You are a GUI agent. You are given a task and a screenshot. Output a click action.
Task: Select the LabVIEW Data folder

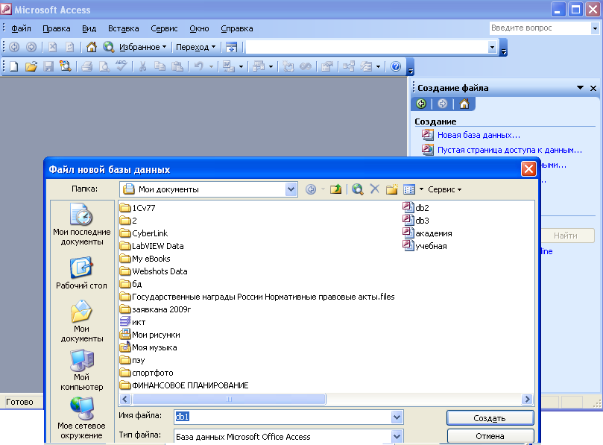tap(151, 246)
